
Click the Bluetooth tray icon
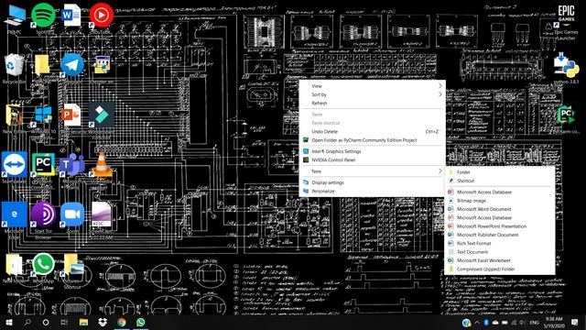486,322
